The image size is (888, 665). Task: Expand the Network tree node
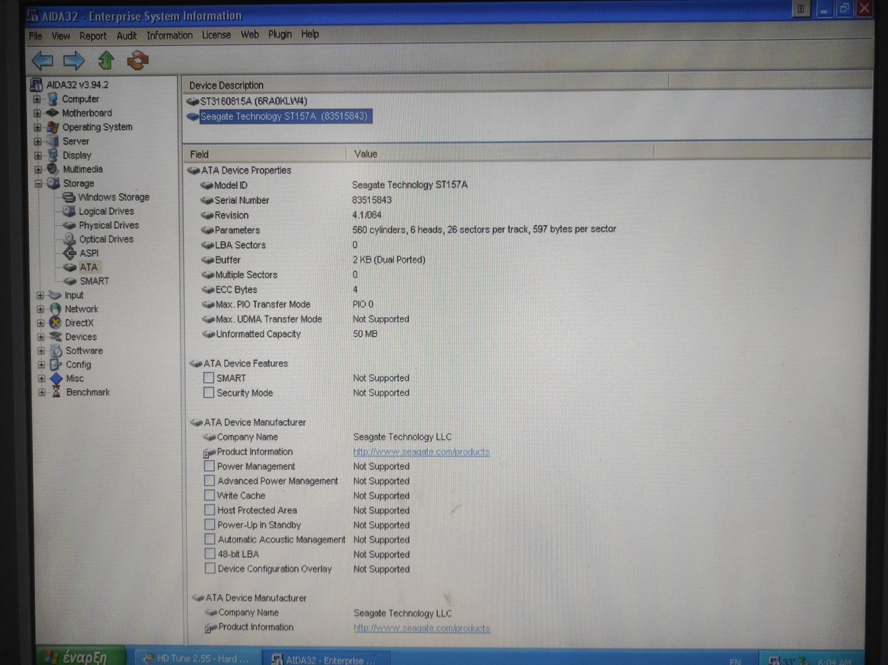[x=41, y=309]
